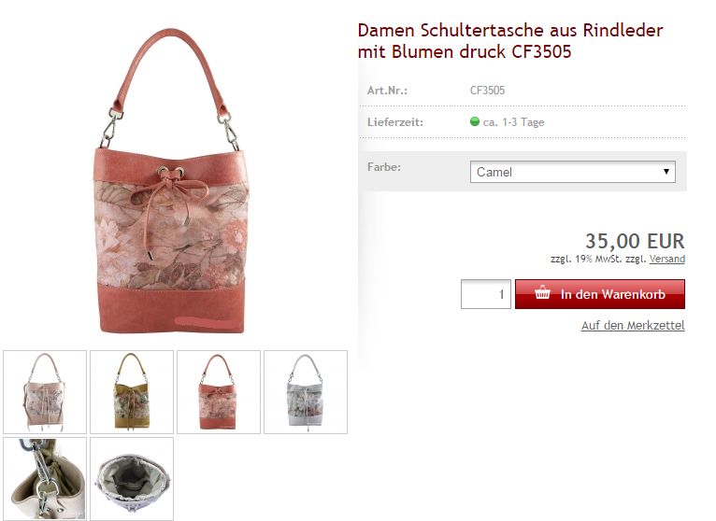Open the Farbe dropdown arrow
This screenshot has width=716, height=521.
tap(666, 172)
